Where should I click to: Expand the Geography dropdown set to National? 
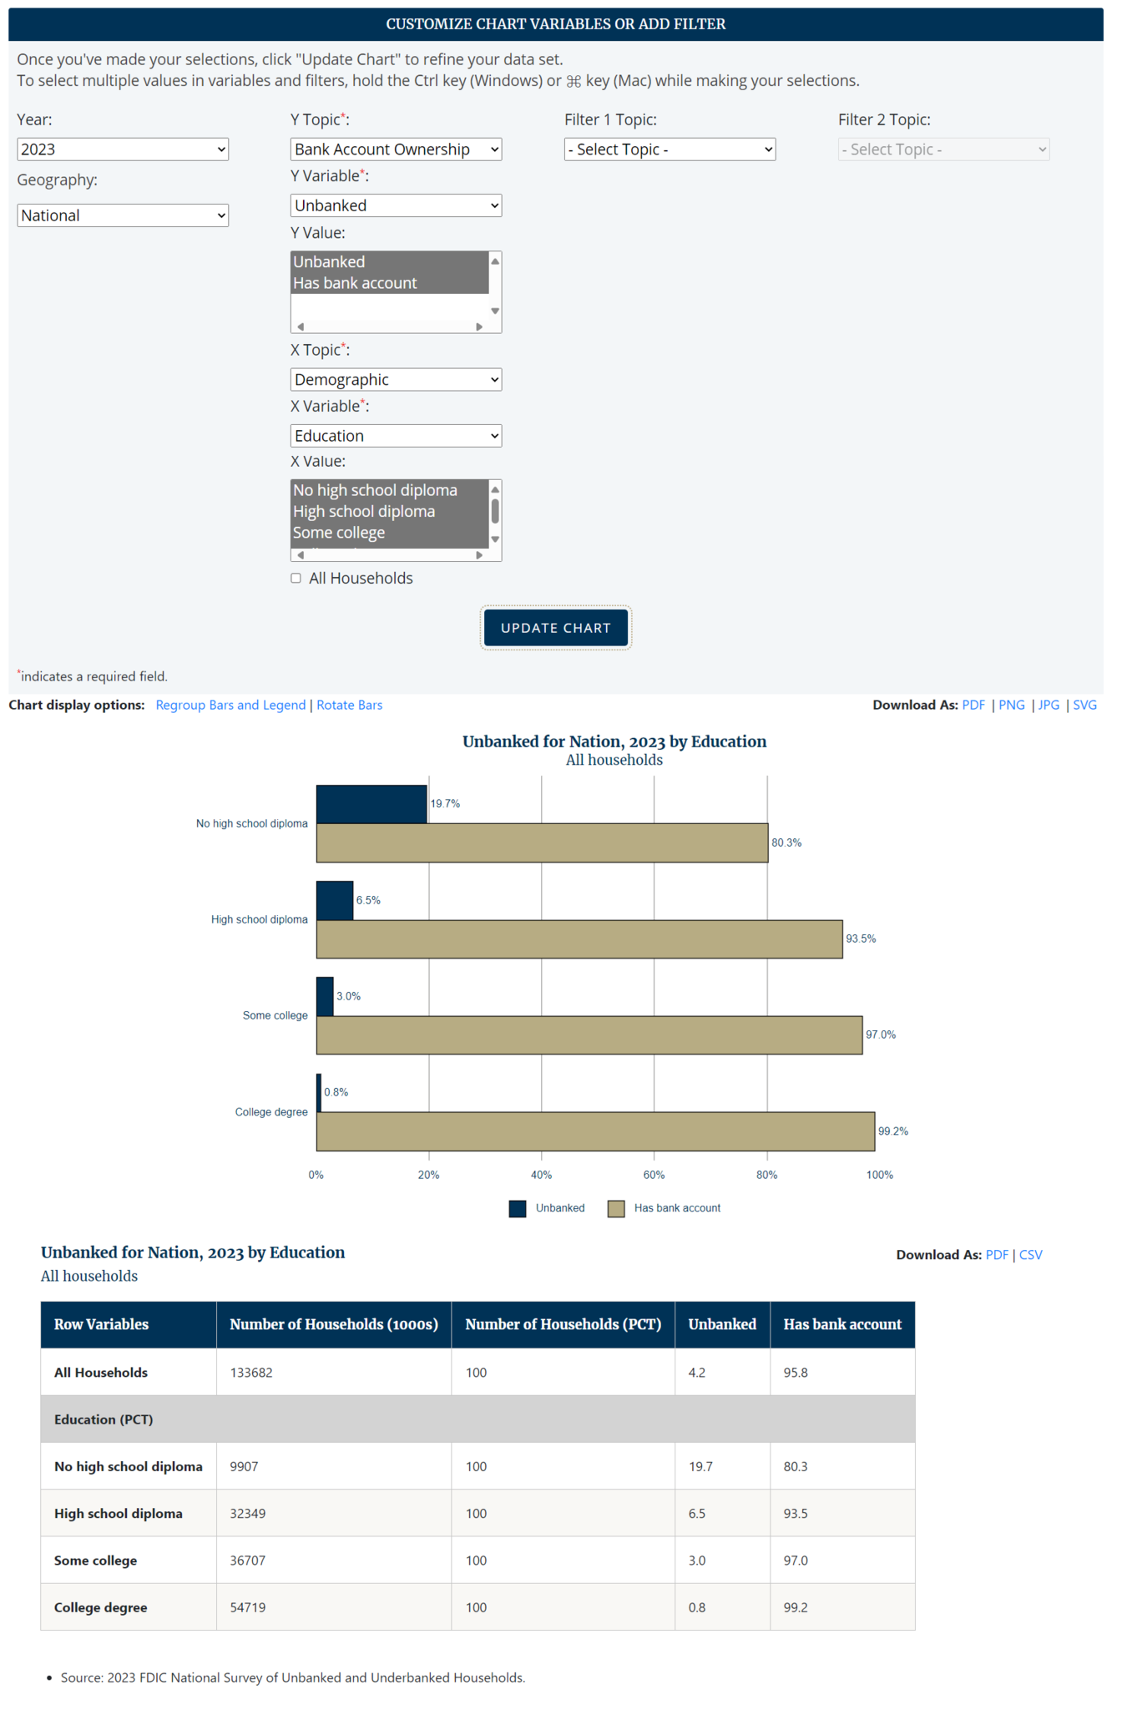click(x=123, y=215)
